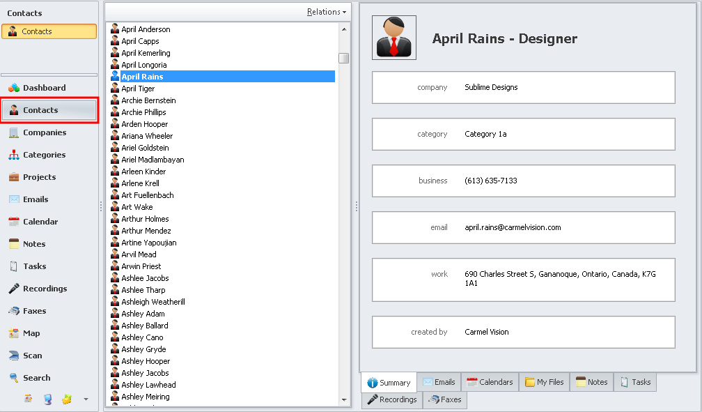
Task: Click the top Contacts button in sidebar
Action: (x=49, y=31)
